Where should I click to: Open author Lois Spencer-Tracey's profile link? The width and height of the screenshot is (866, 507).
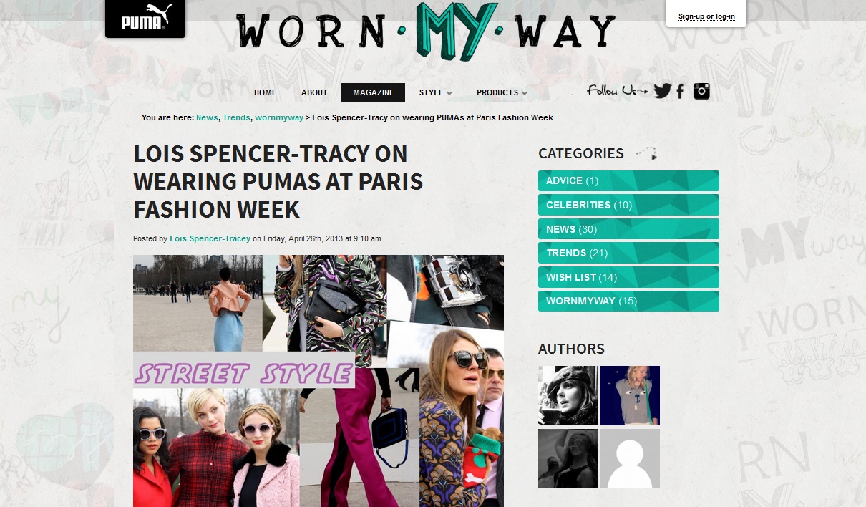pyautogui.click(x=210, y=238)
